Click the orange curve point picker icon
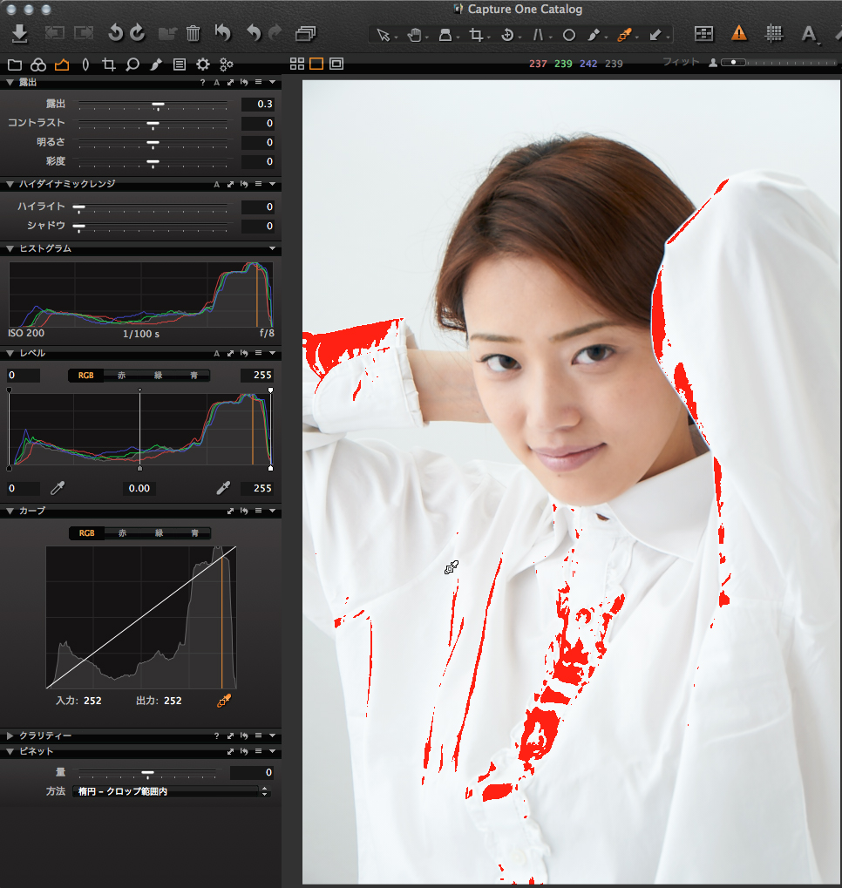Image resolution: width=842 pixels, height=888 pixels. click(224, 700)
